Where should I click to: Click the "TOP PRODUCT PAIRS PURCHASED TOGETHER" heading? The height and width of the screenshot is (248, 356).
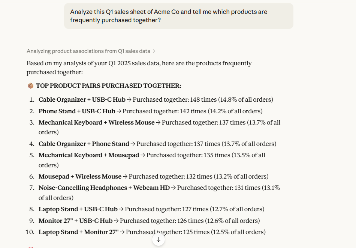tap(109, 86)
